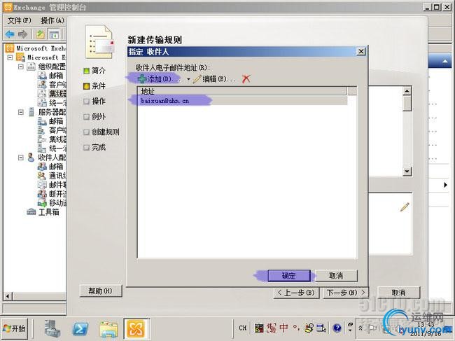Select the 断开 mailbox tree item

pyautogui.click(x=52, y=193)
